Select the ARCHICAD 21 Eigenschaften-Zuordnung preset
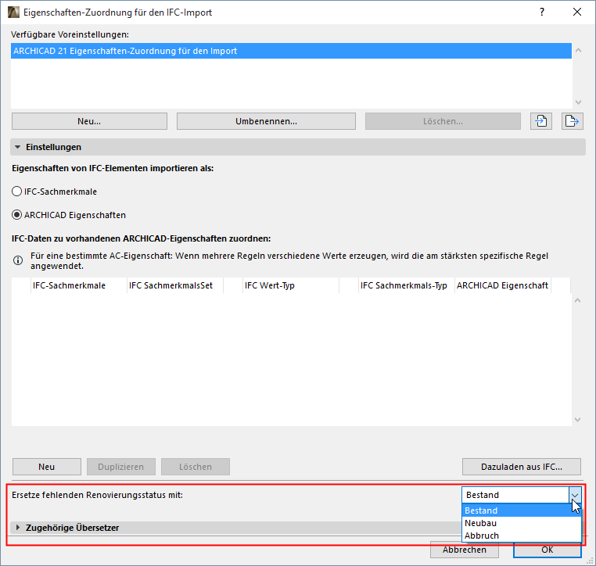 [x=291, y=51]
